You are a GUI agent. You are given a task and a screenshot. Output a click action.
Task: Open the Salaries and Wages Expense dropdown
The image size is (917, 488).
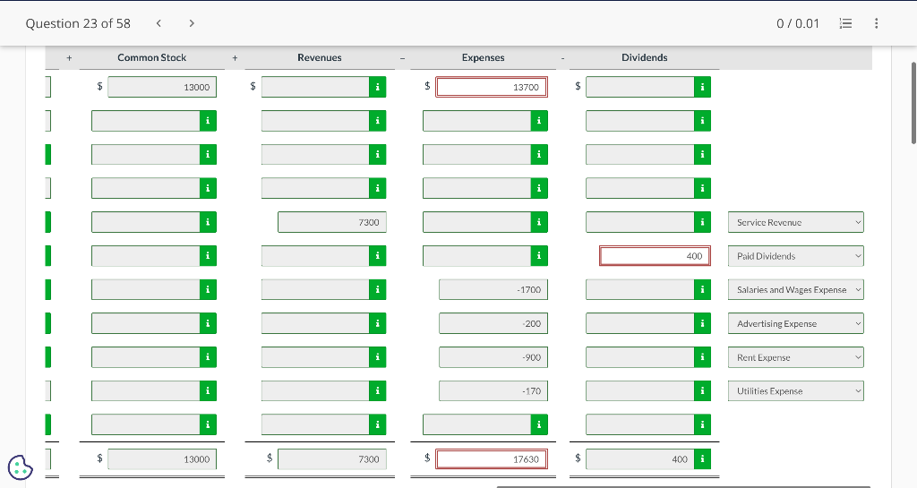796,290
